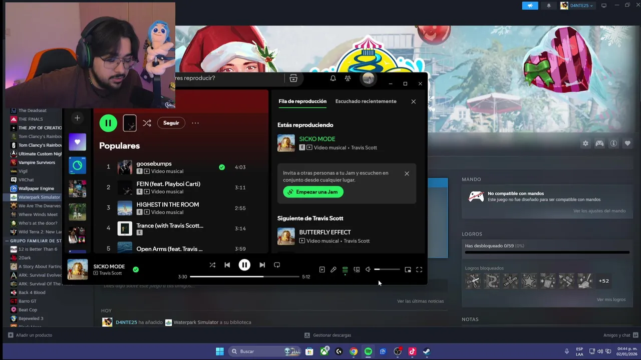Pause the artist page with the large green button
Image resolution: width=641 pixels, height=360 pixels.
[x=108, y=123]
